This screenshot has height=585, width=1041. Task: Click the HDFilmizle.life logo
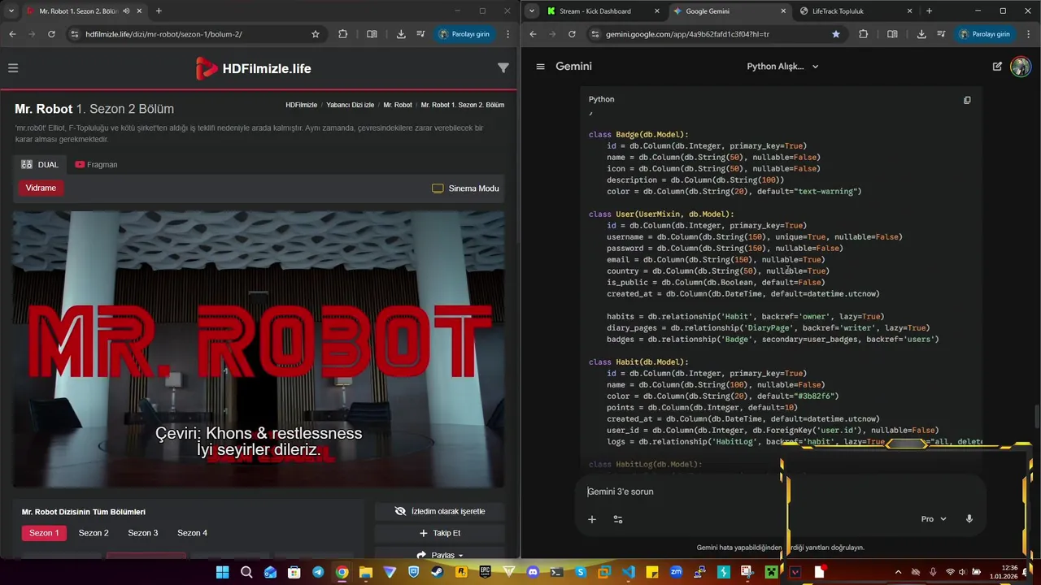pyautogui.click(x=254, y=69)
